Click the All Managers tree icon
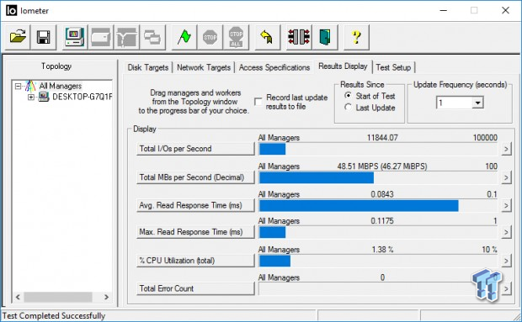Screen dimensions: 522x322 click(30, 86)
